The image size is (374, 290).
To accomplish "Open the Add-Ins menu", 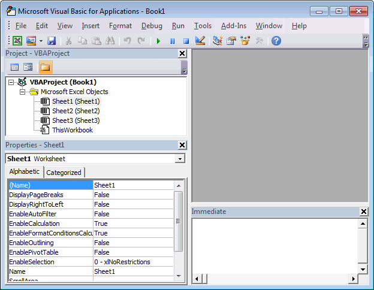I will pos(234,26).
